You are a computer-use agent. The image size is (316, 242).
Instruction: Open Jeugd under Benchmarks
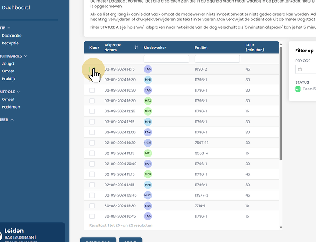pyautogui.click(x=8, y=64)
